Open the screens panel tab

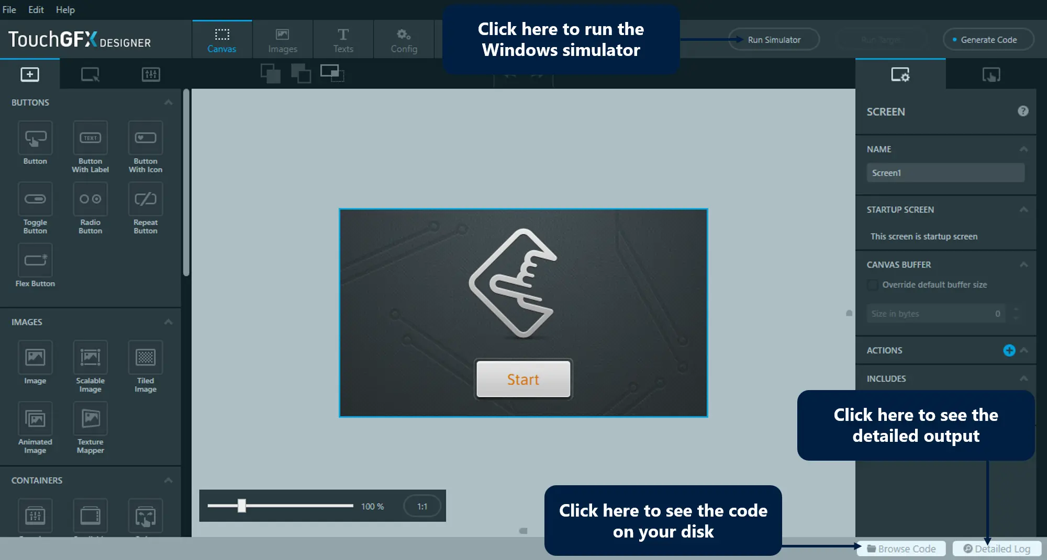pos(90,74)
